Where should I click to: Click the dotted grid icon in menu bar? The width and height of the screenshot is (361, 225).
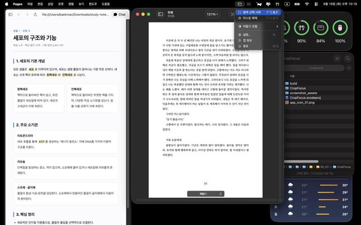[249, 4]
